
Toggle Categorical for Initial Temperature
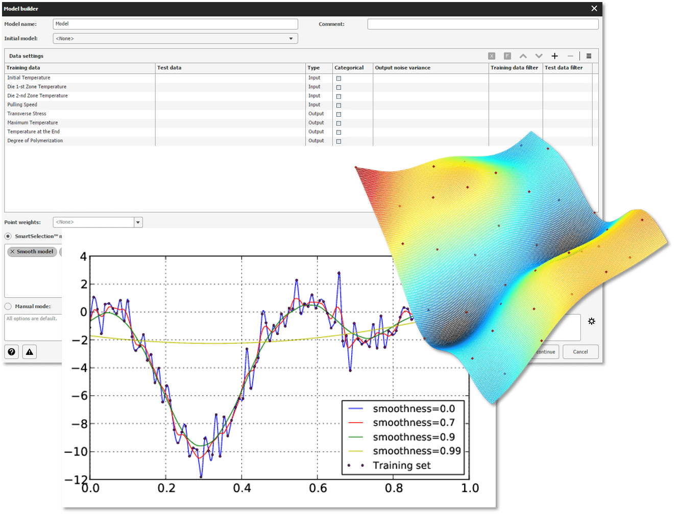[338, 79]
